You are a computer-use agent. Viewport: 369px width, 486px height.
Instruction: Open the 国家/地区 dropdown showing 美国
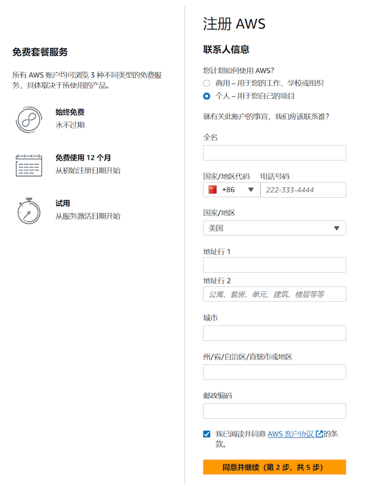[274, 228]
